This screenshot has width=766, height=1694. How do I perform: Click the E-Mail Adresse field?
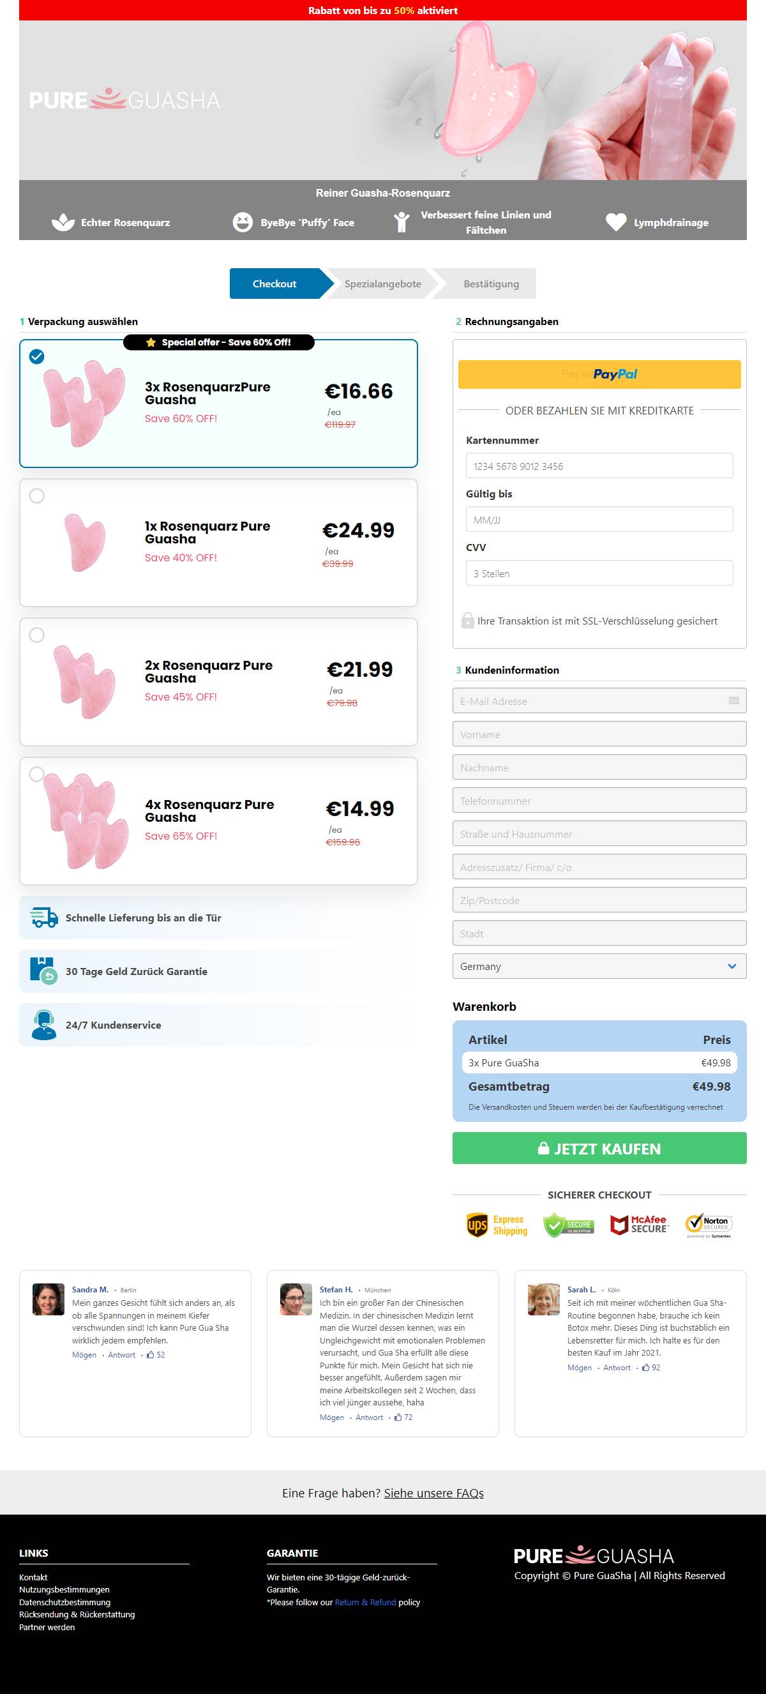(x=599, y=701)
